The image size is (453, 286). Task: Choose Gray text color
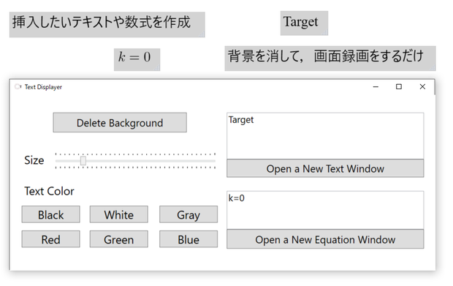point(189,214)
